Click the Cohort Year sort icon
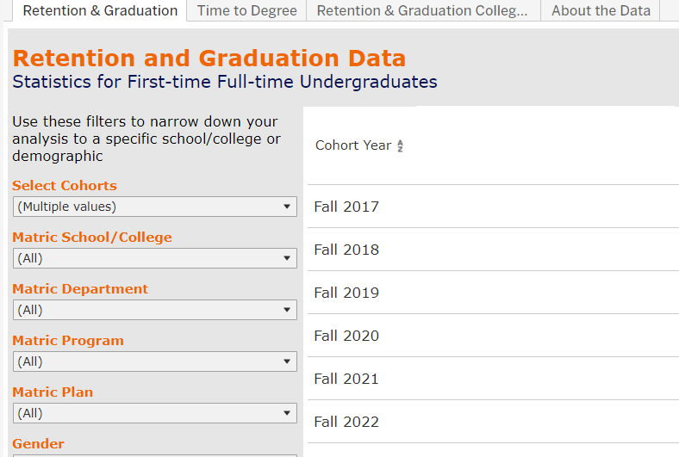 [x=400, y=146]
